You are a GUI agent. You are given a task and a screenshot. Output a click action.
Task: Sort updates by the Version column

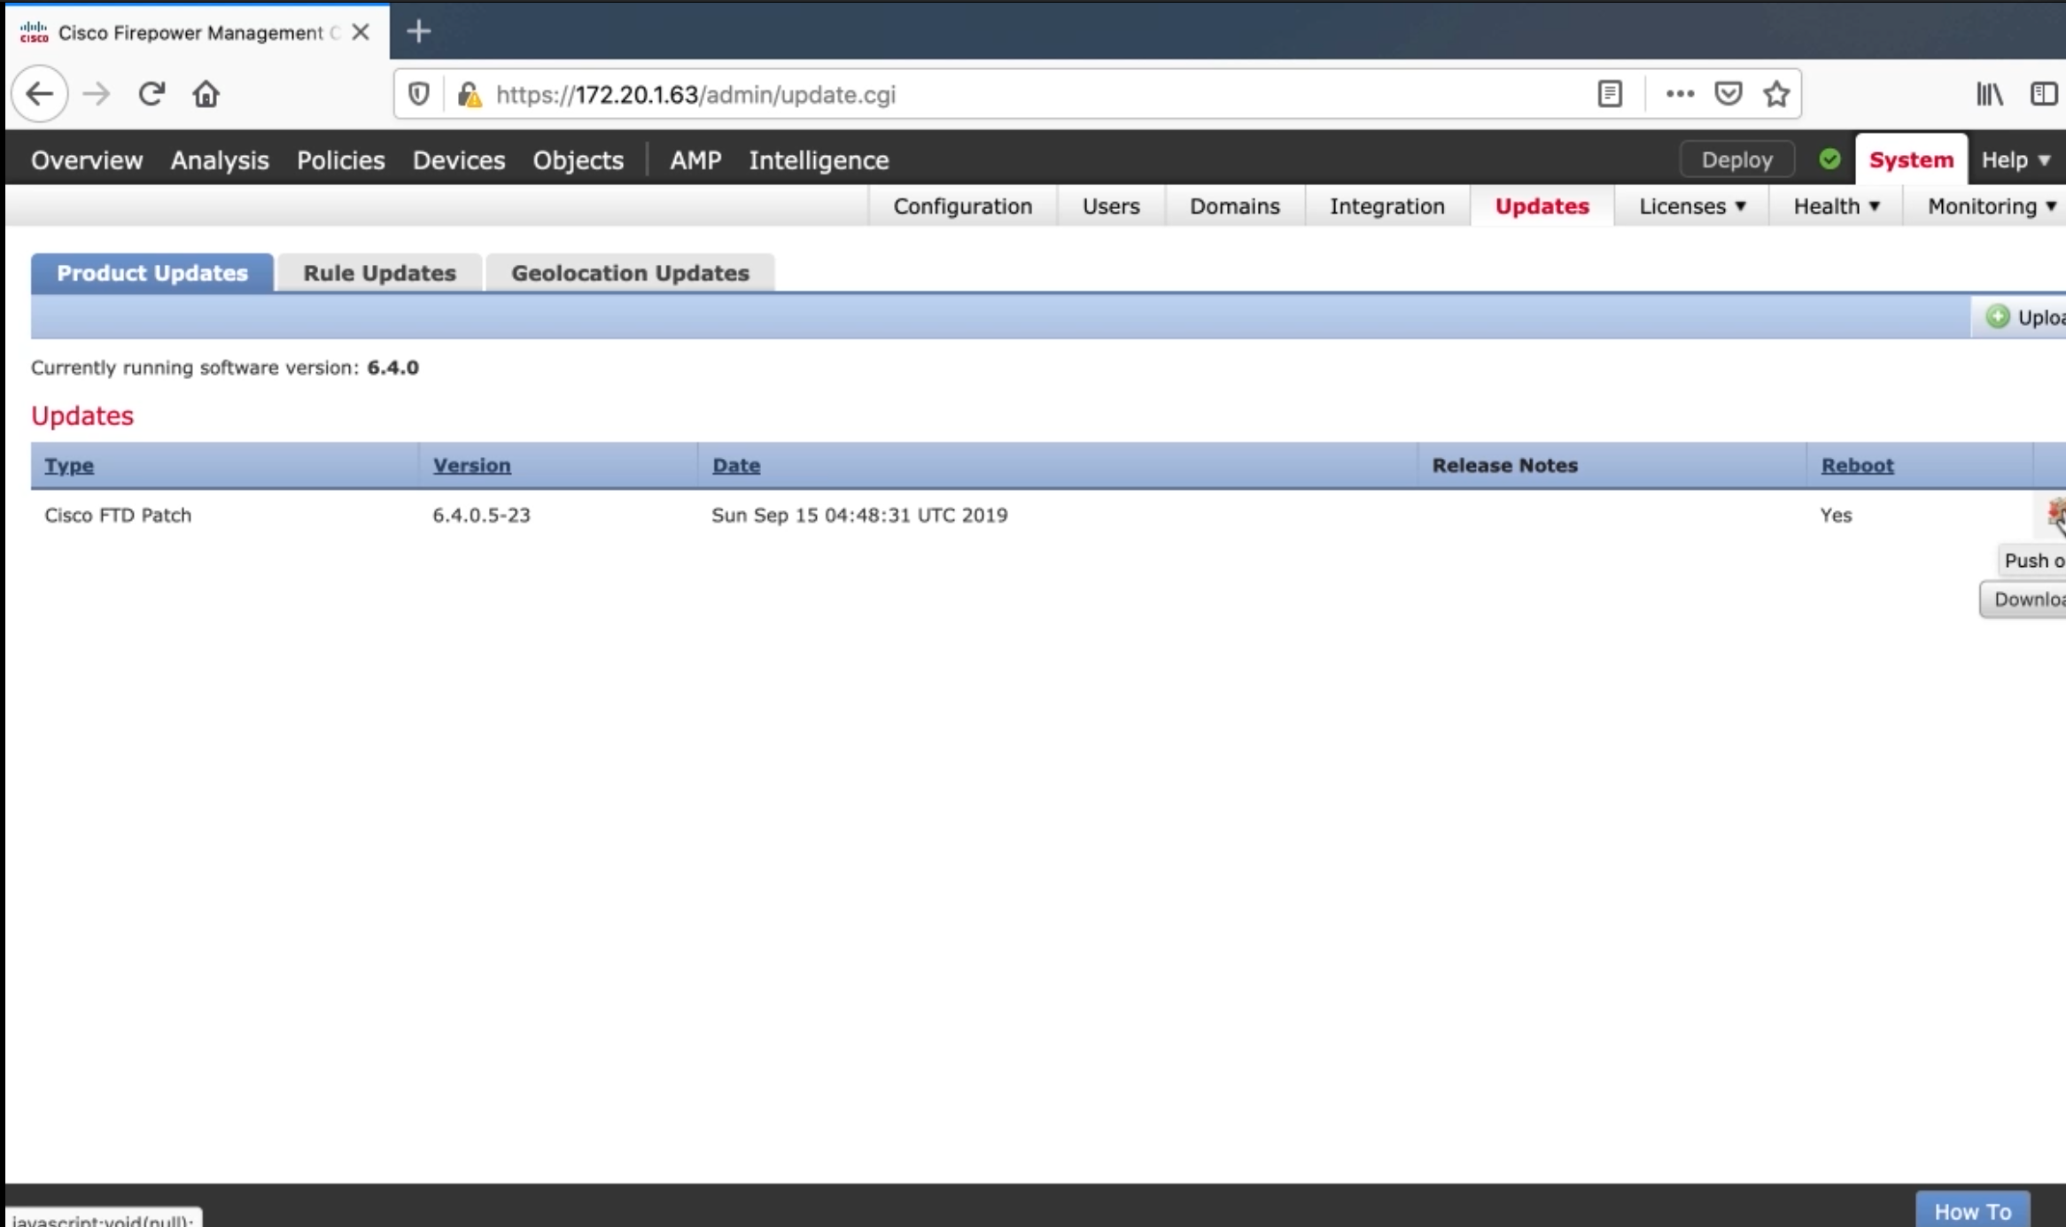471,466
